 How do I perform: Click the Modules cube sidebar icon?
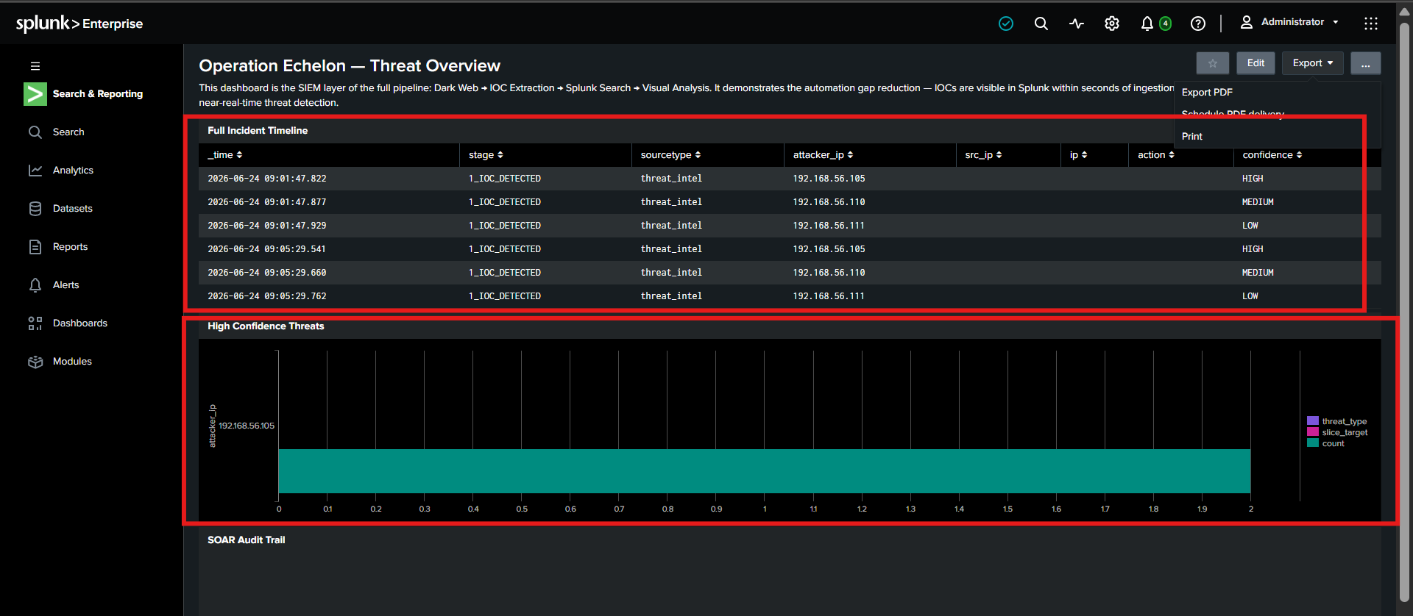[35, 362]
